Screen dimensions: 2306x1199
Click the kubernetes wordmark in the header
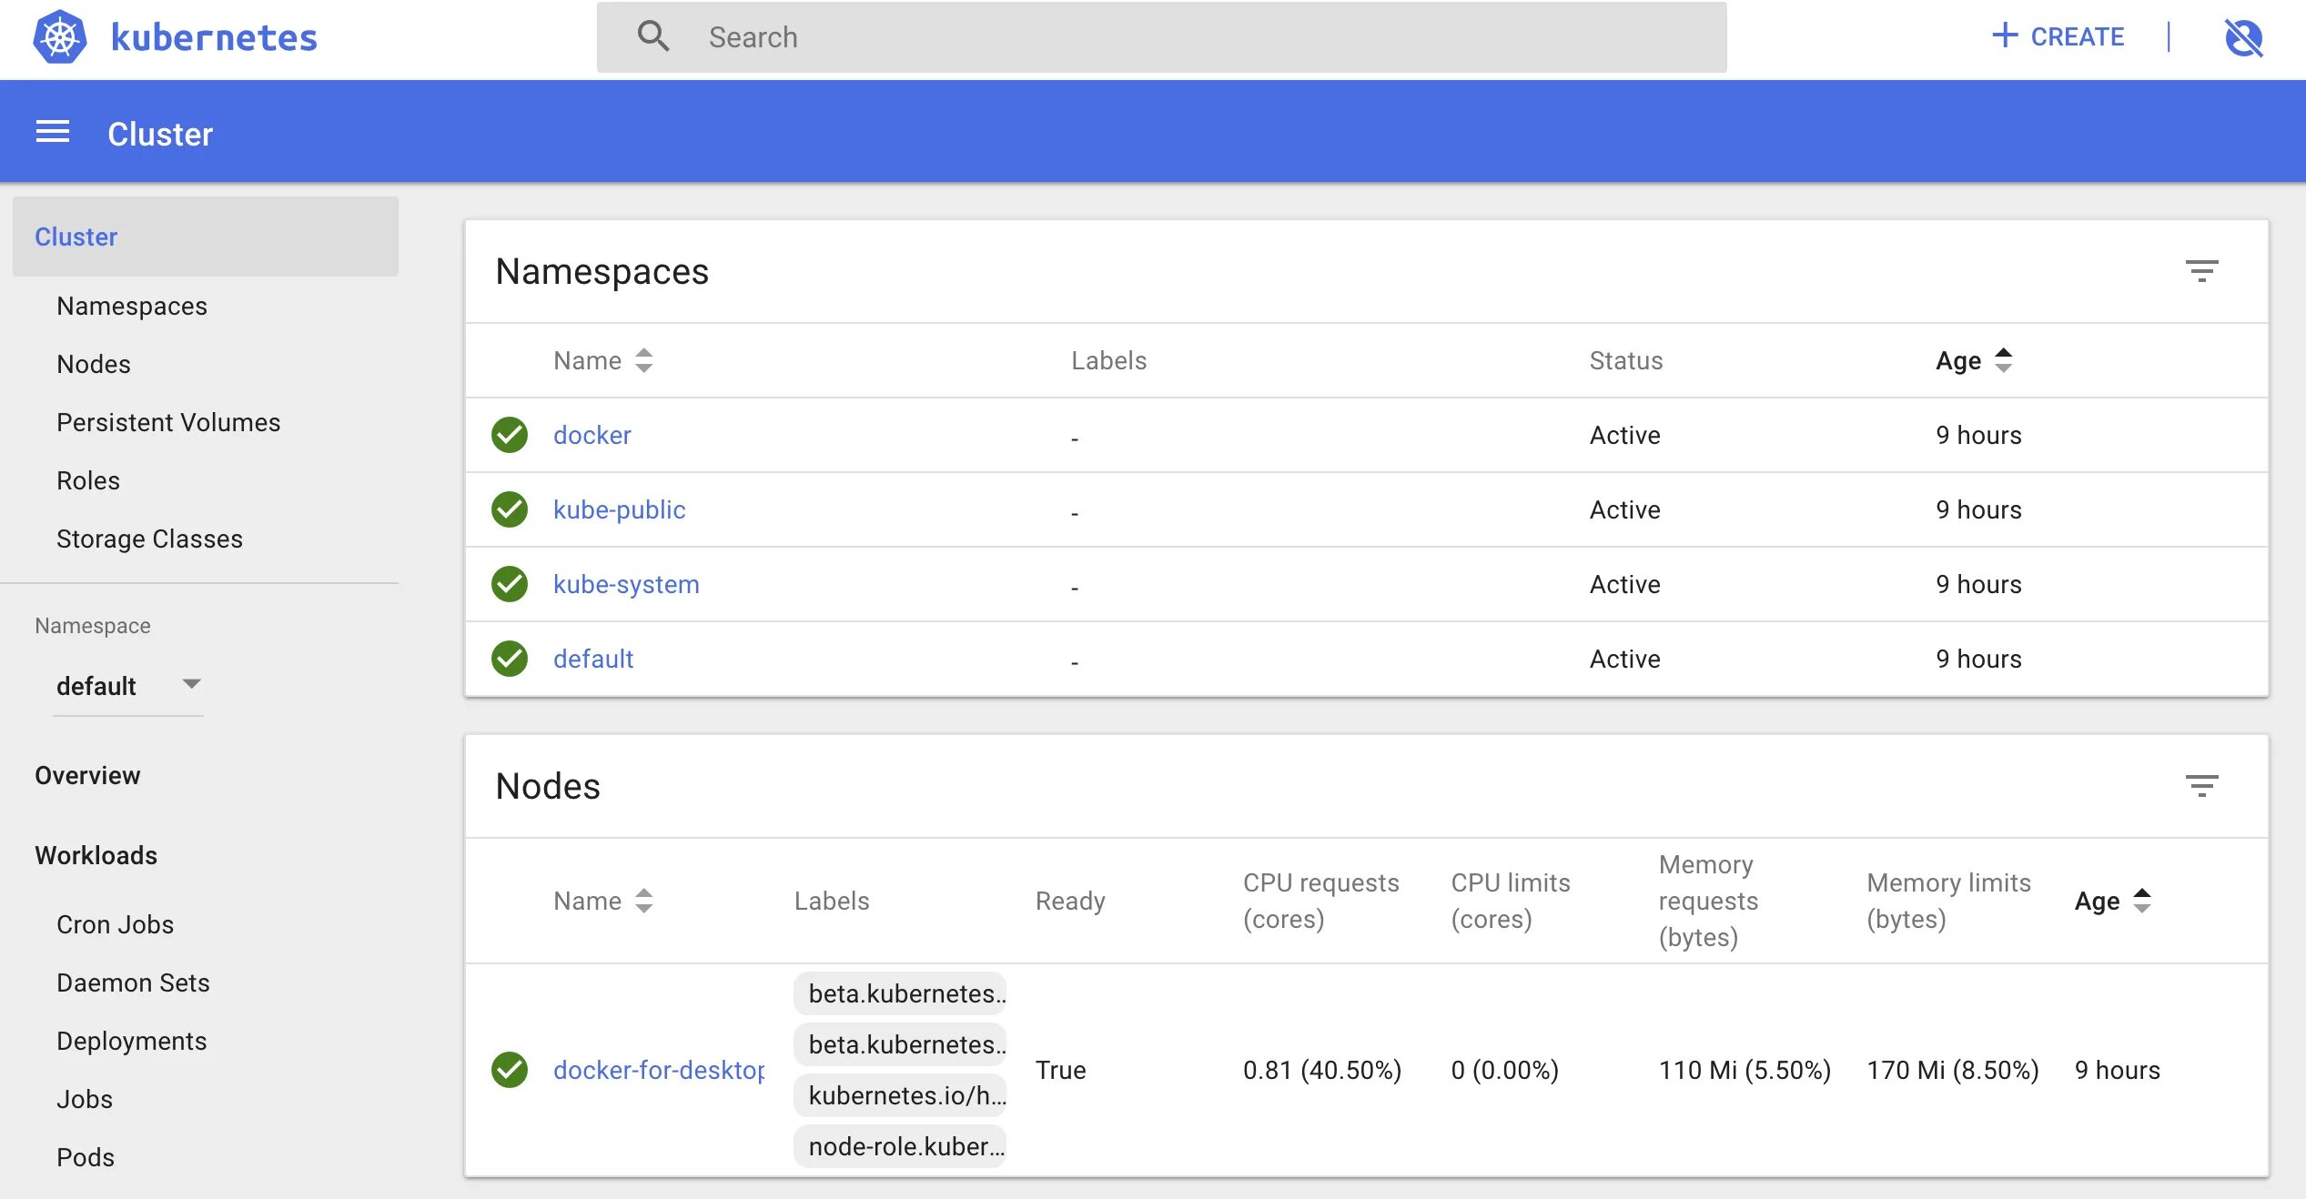pos(214,37)
